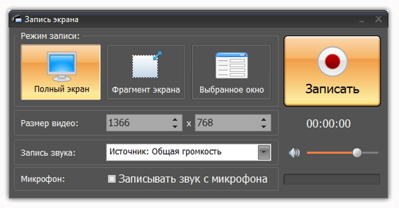Decrease video height with down arrow
Image resolution: width=399 pixels, height=208 pixels.
[x=264, y=126]
